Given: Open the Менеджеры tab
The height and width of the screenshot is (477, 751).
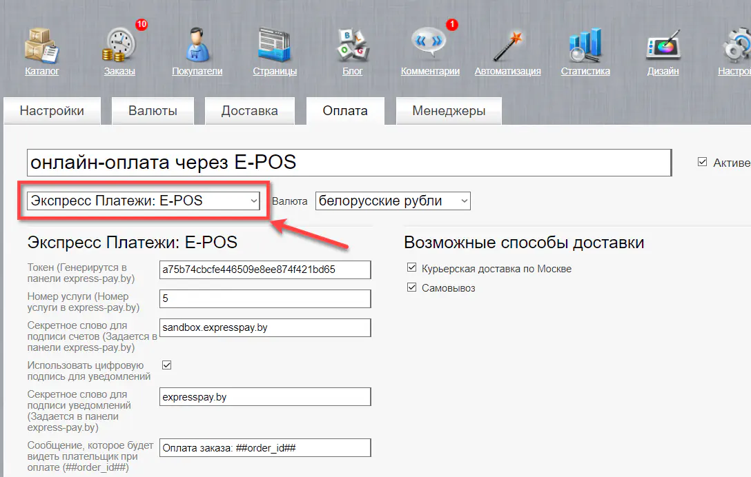Looking at the screenshot, I should coord(448,110).
